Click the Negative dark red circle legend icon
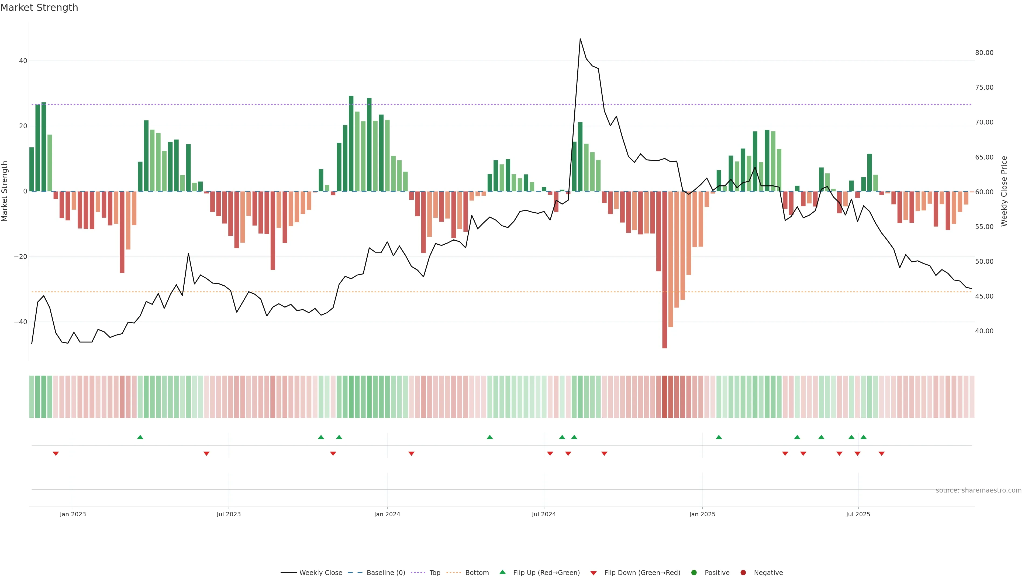The image size is (1035, 582). [743, 573]
